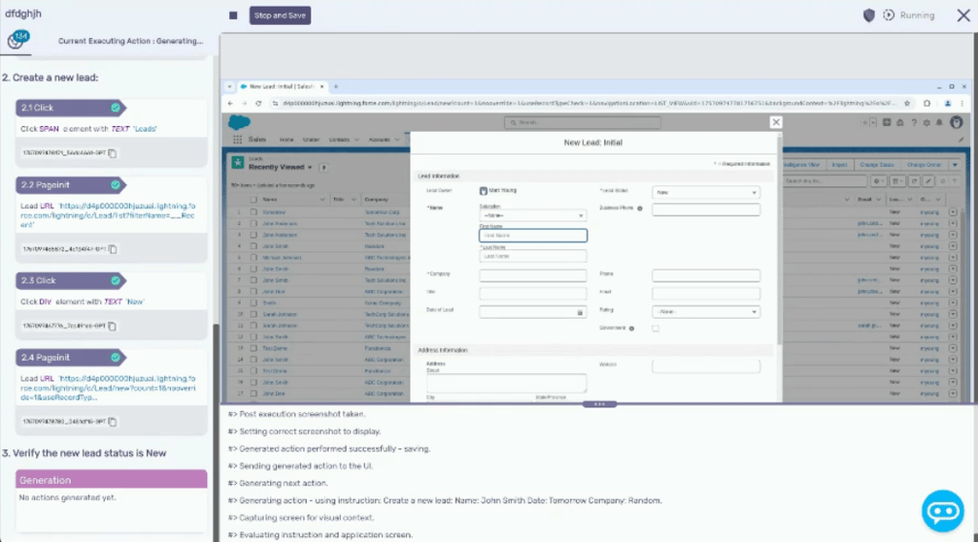Click the browser profile icon
978x542 pixels.
[x=947, y=103]
